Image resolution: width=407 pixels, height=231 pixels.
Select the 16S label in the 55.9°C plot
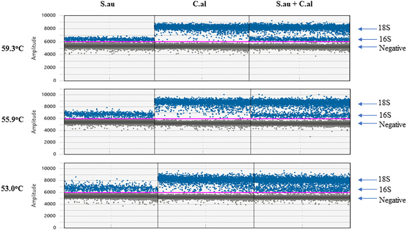click(x=385, y=115)
